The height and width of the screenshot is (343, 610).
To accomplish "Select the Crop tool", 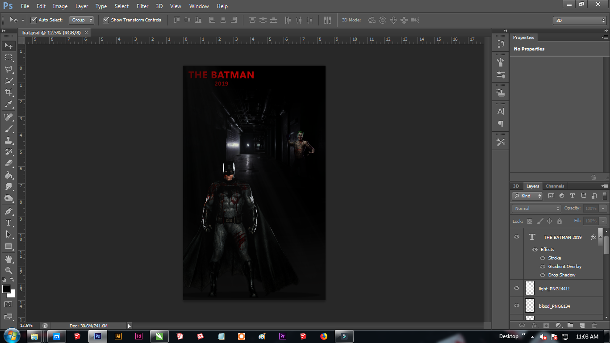I will (8, 92).
